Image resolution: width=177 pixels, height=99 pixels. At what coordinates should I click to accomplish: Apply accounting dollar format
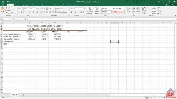click(x=71, y=12)
